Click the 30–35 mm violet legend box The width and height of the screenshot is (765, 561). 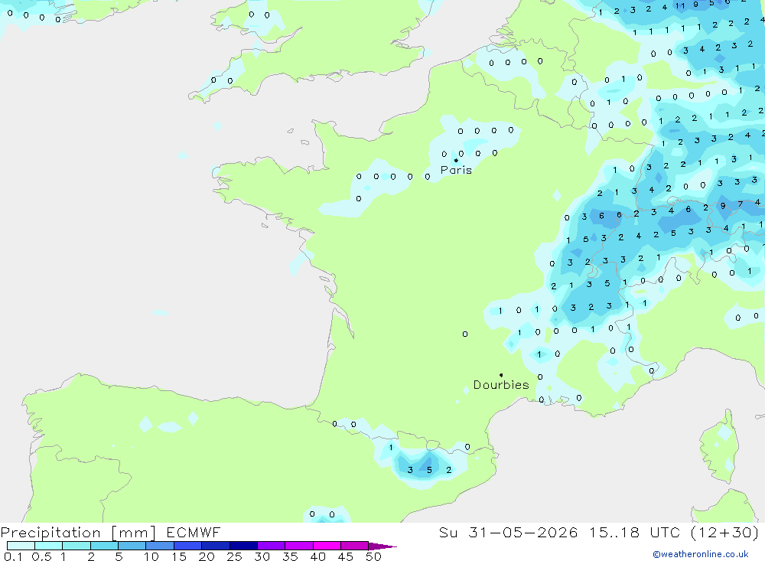(272, 546)
